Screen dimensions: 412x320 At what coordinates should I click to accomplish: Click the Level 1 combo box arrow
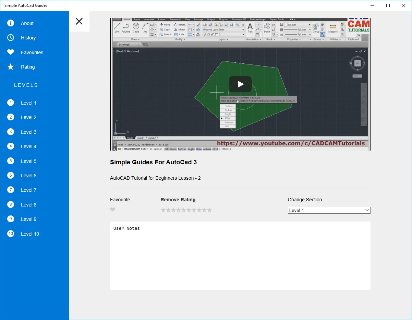click(367, 210)
